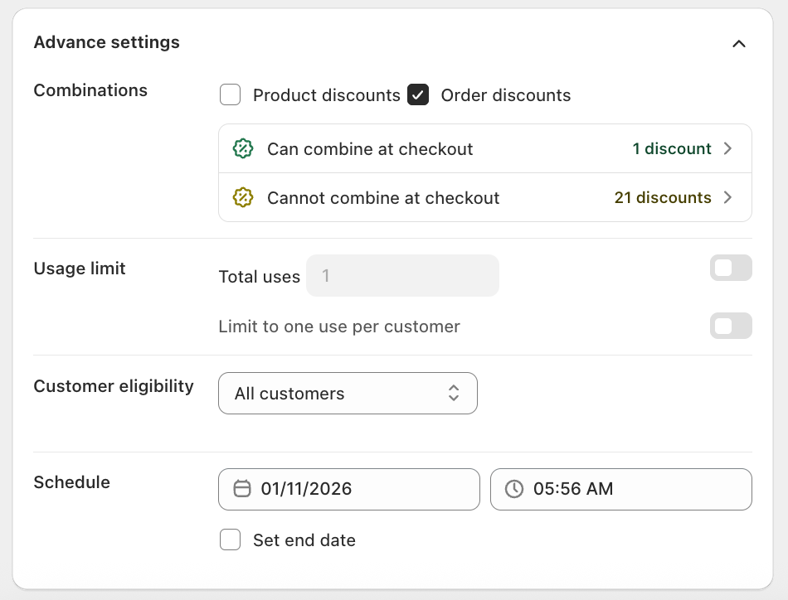The image size is (788, 600).
Task: Click the calendar icon in date field
Action: pos(242,488)
